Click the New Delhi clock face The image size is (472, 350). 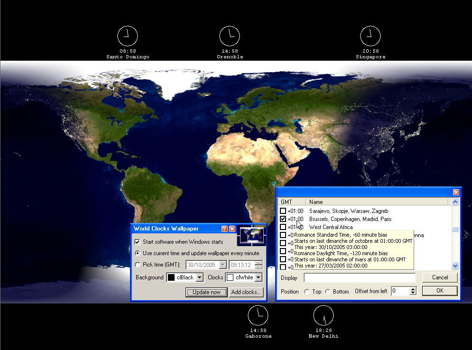pyautogui.click(x=324, y=315)
